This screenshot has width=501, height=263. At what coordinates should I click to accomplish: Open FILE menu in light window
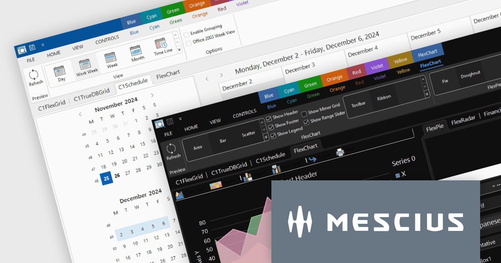point(30,60)
